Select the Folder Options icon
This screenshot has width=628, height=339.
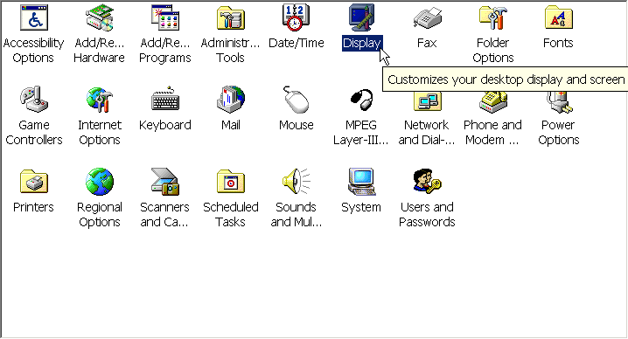[x=493, y=17]
